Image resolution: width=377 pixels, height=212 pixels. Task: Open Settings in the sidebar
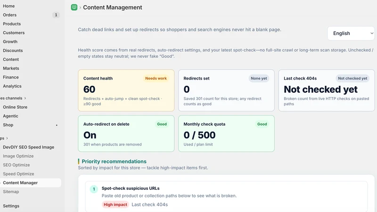point(11,206)
